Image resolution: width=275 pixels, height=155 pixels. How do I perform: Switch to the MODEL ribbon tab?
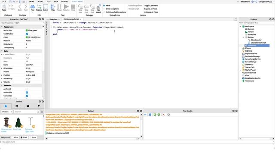[40, 1]
